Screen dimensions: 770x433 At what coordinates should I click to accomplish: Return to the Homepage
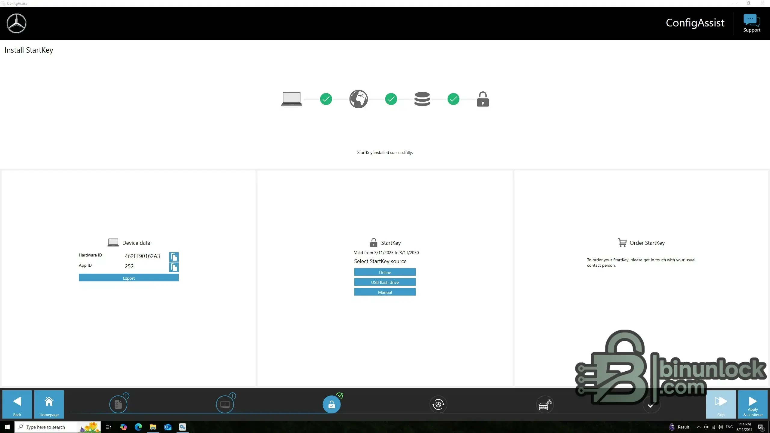point(49,404)
